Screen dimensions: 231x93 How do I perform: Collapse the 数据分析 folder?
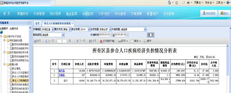(x=4, y=64)
